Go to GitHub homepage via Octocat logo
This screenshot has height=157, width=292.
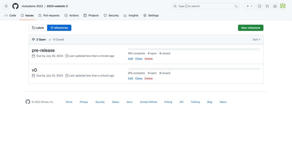point(16,6)
